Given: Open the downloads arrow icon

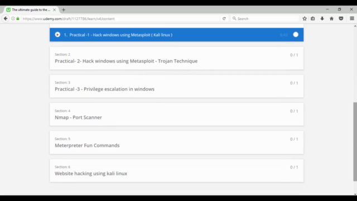Looking at the screenshot, I should click(322, 18).
